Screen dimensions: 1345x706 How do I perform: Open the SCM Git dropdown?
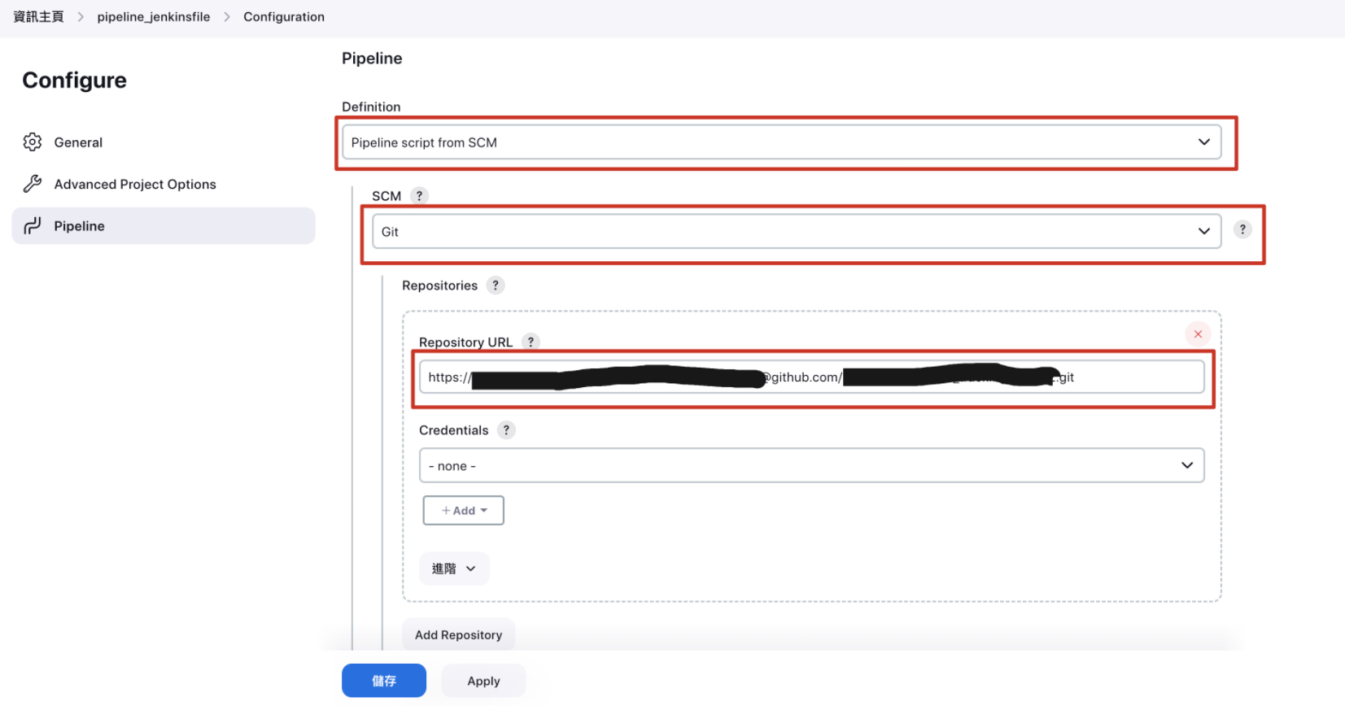(796, 232)
